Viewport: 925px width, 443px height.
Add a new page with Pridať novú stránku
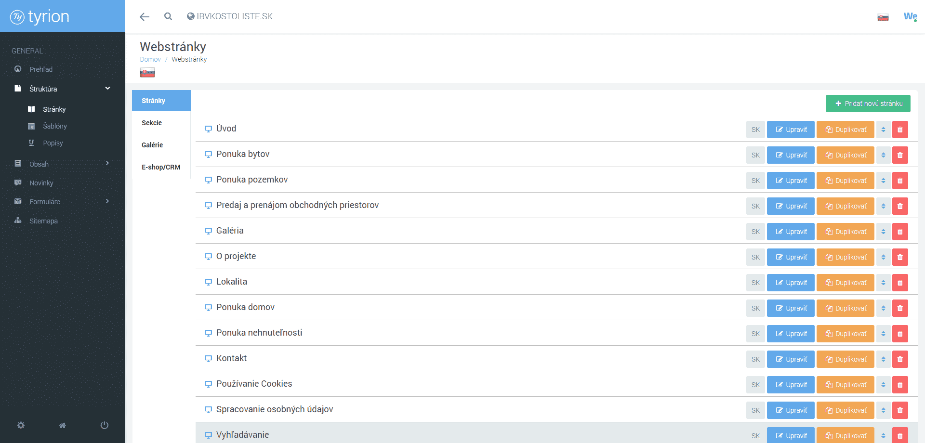[x=868, y=104]
